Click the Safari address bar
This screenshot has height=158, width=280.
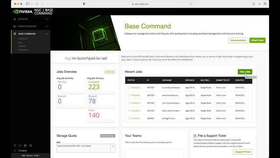[x=140, y=4]
